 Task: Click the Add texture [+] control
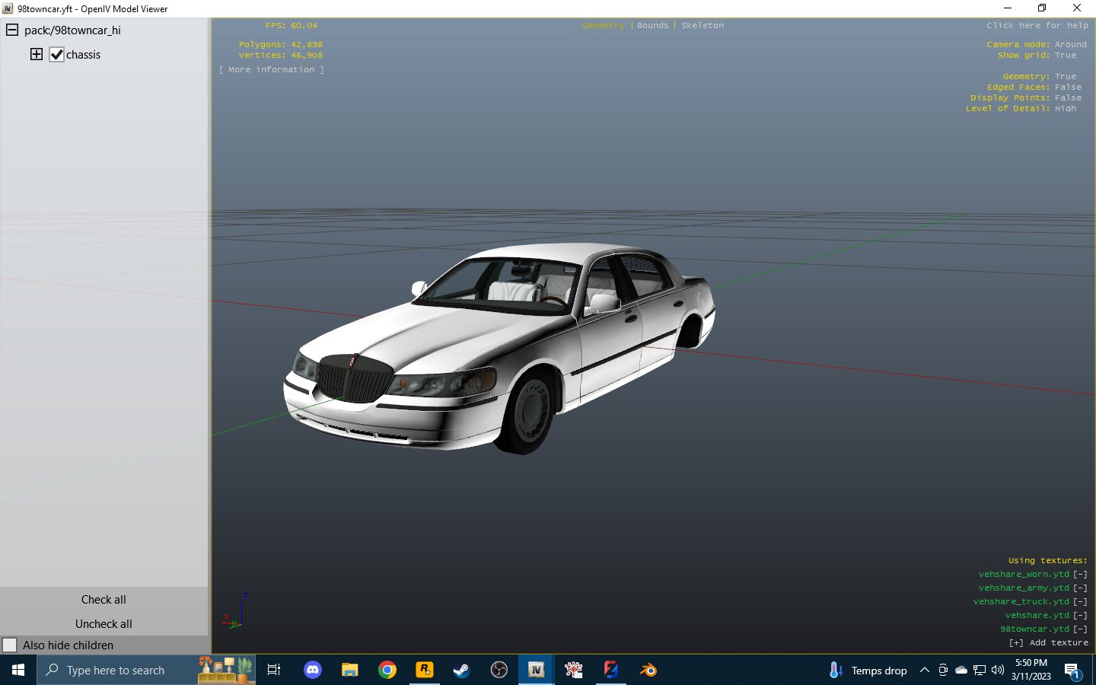(1017, 642)
